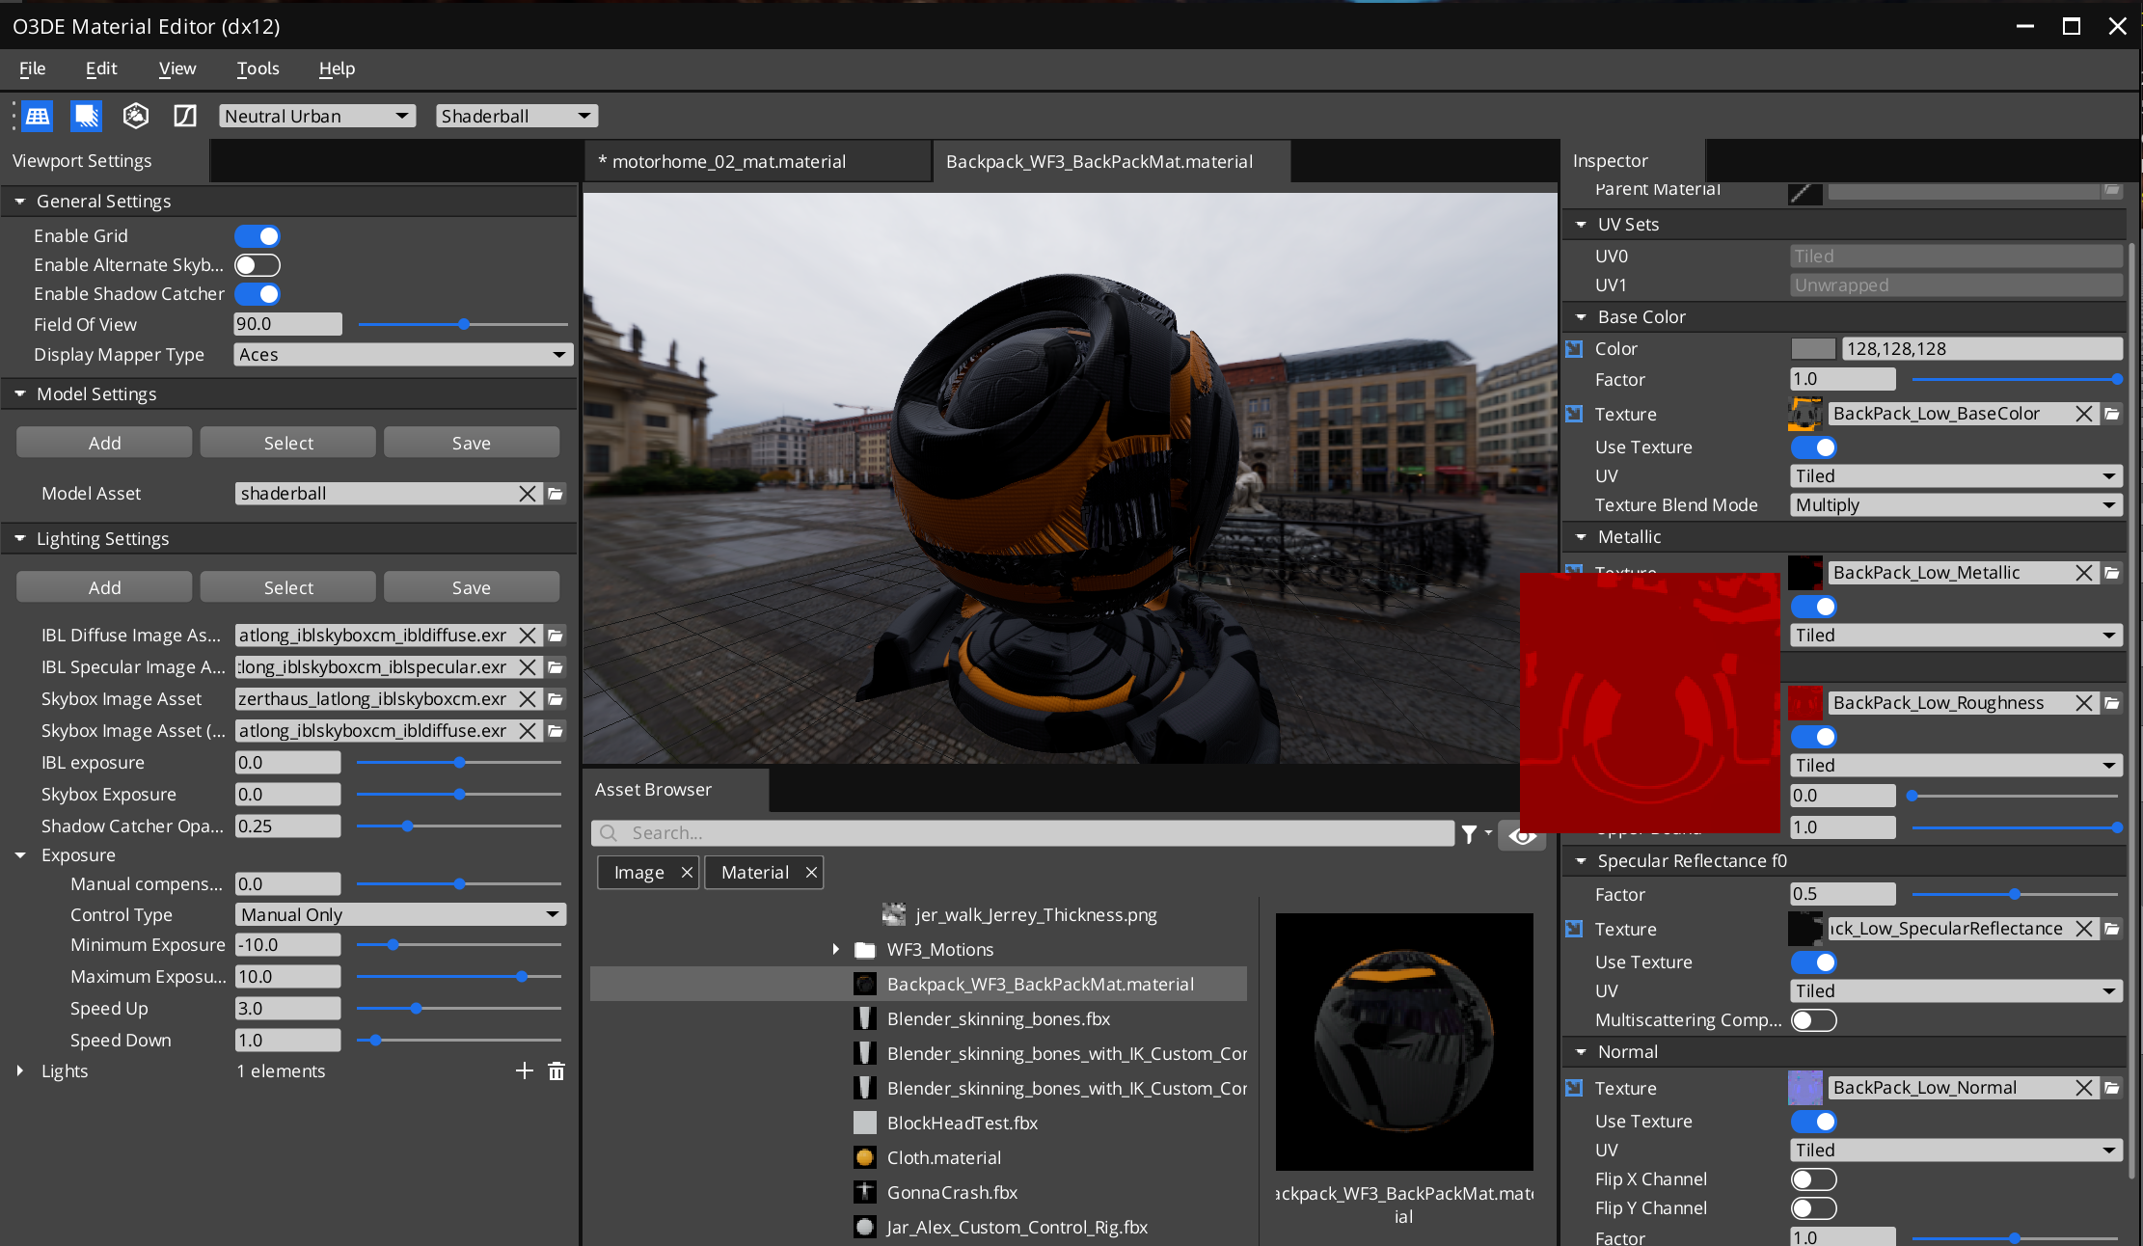This screenshot has width=2143, height=1246.
Task: Click the Backpack material preview thumbnail
Action: [1404, 1042]
